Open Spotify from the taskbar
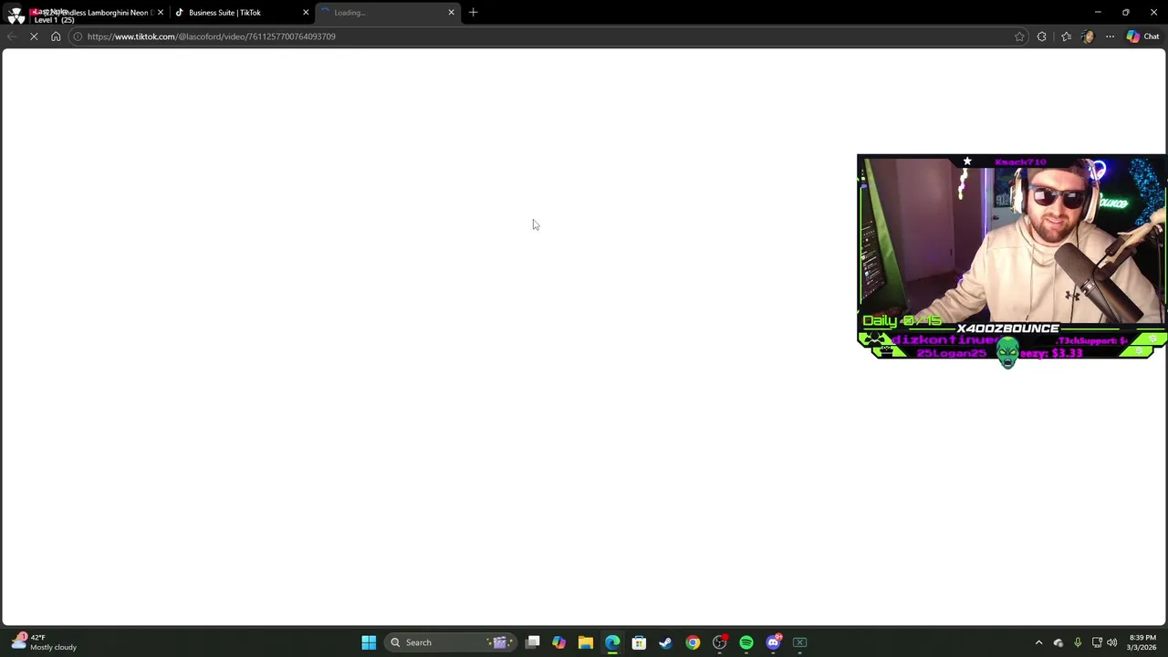The image size is (1168, 657). (746, 642)
